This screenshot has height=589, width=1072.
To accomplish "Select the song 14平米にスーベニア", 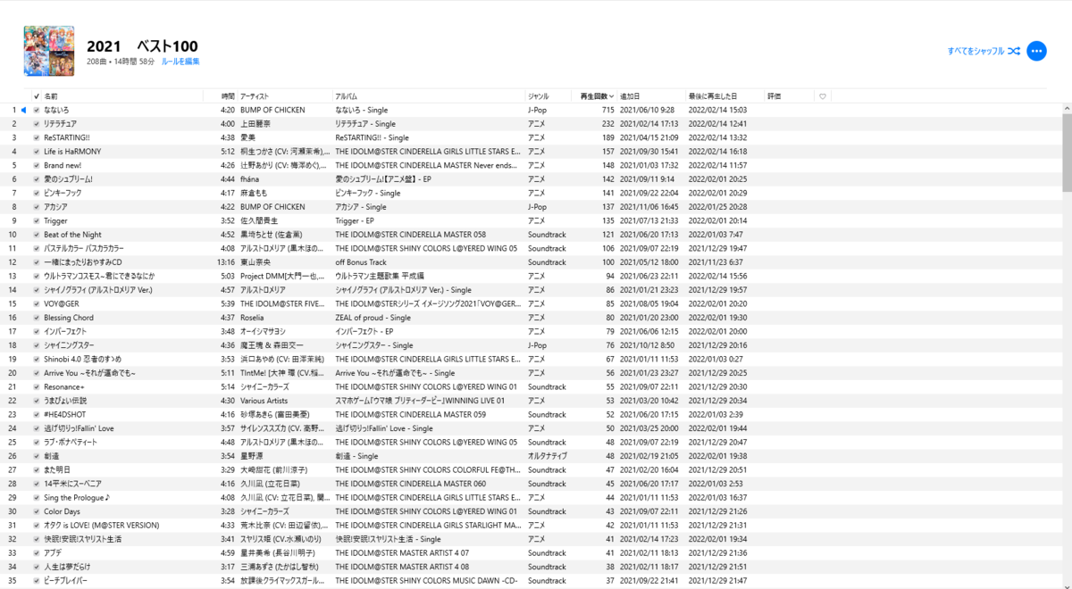I will coord(73,484).
